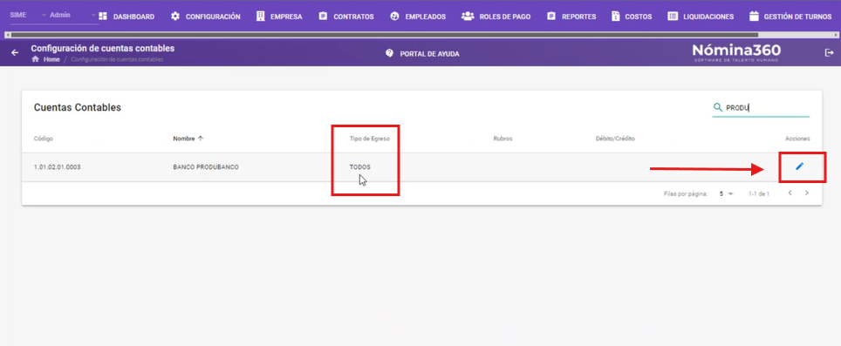Open the Configuración menu
This screenshot has height=346, width=841.
pyautogui.click(x=205, y=17)
